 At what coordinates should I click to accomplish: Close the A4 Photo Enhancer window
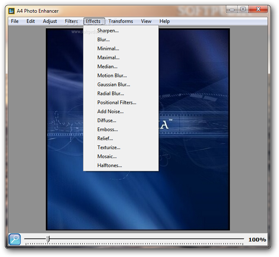pos(258,9)
